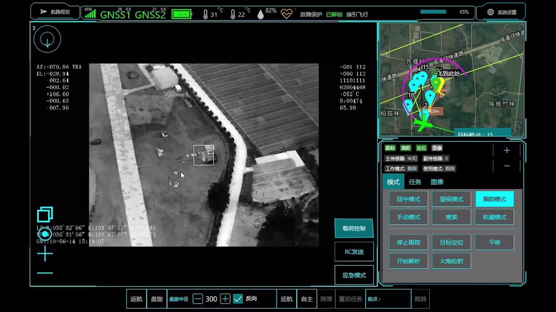Image resolution: width=556 pixels, height=312 pixels.
Task: Click the large plus zoom icon in video panel
Action: 45,254
